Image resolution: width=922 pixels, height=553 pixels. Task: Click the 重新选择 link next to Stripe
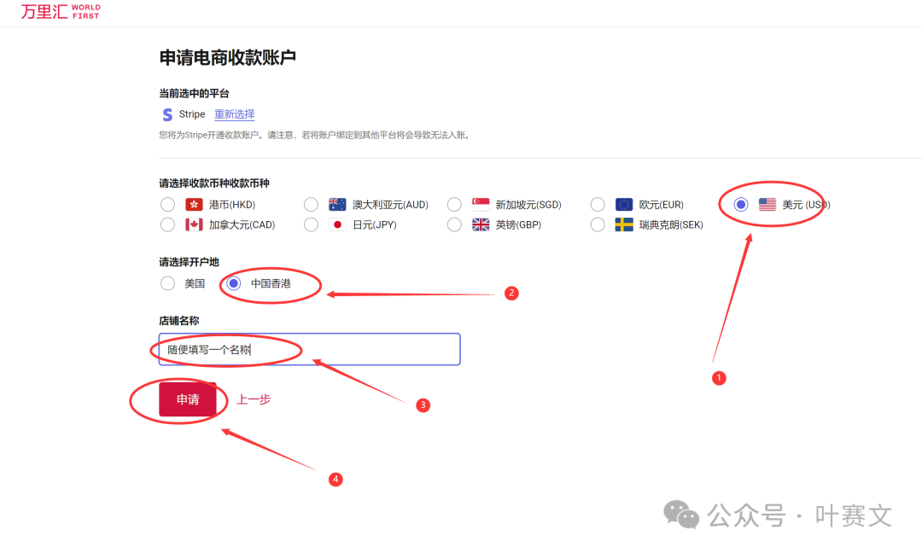(234, 114)
